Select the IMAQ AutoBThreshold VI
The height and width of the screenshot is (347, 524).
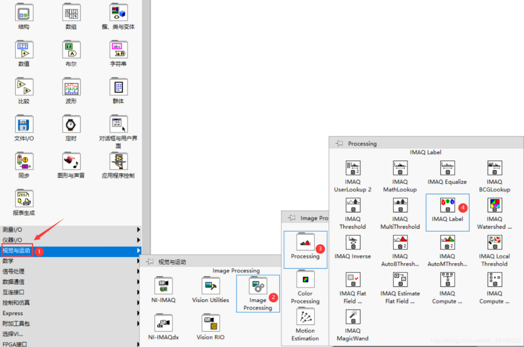pyautogui.click(x=400, y=242)
